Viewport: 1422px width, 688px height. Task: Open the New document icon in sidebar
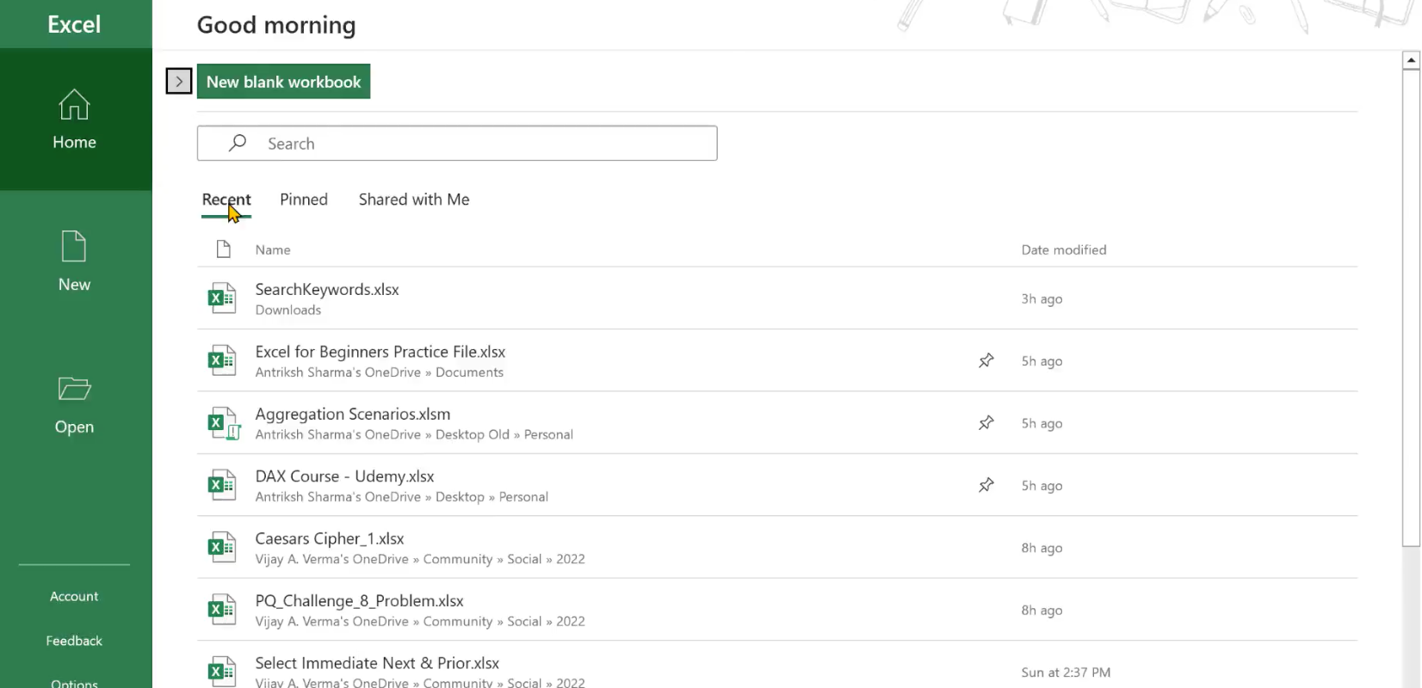click(x=74, y=247)
